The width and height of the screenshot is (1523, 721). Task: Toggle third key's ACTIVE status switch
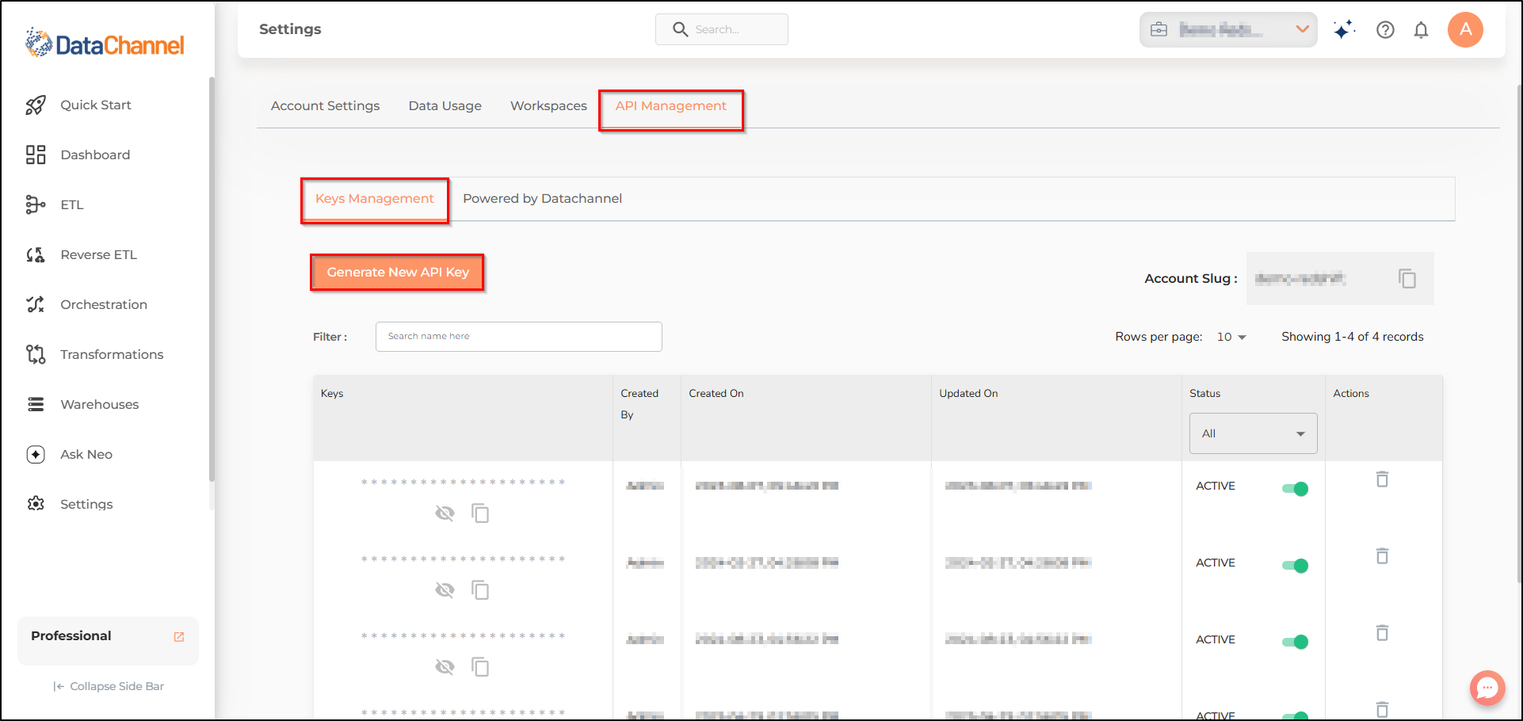1295,642
